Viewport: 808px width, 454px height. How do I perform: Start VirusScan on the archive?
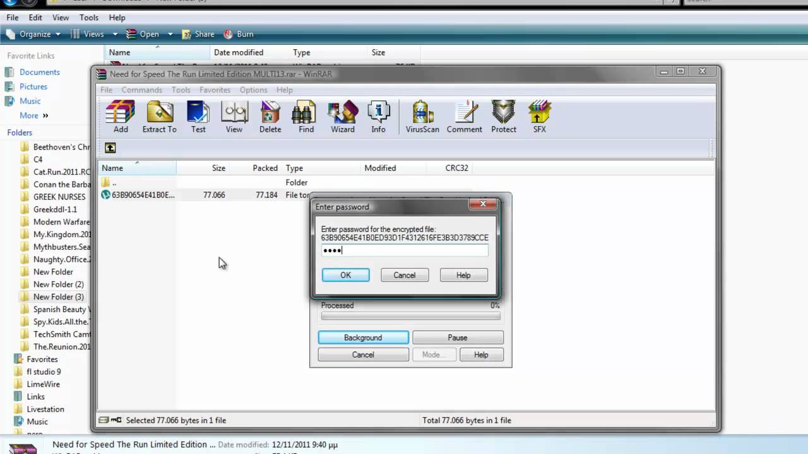point(422,117)
